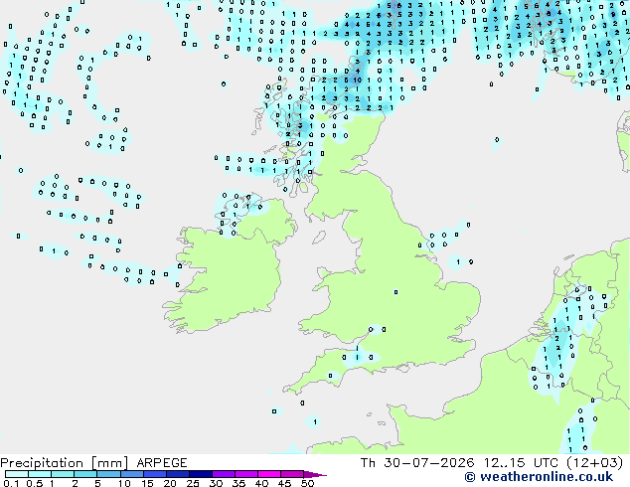The width and height of the screenshot is (630, 487).
Task: Click the 0.5–1 mm legend swatch
Action: click(40, 474)
